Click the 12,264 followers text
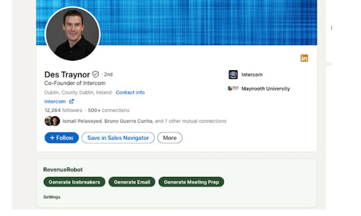Image resolution: width=361 pixels, height=216 pixels. pyautogui.click(x=63, y=110)
